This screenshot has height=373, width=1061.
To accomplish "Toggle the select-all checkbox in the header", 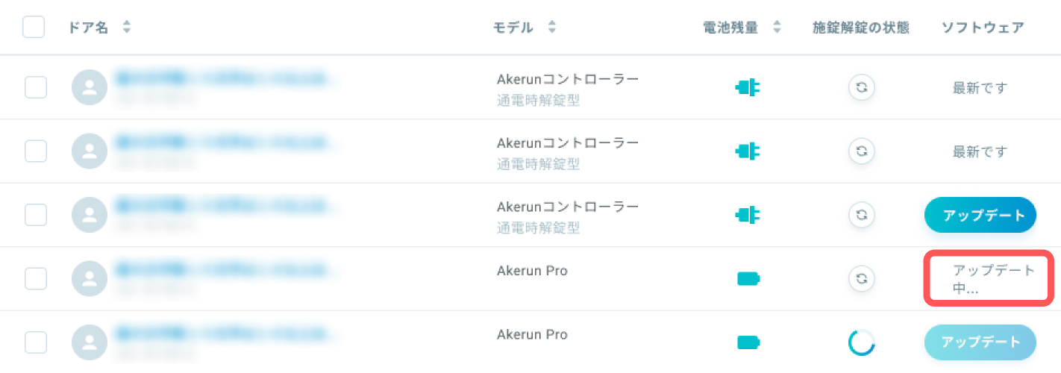I will coord(34,27).
